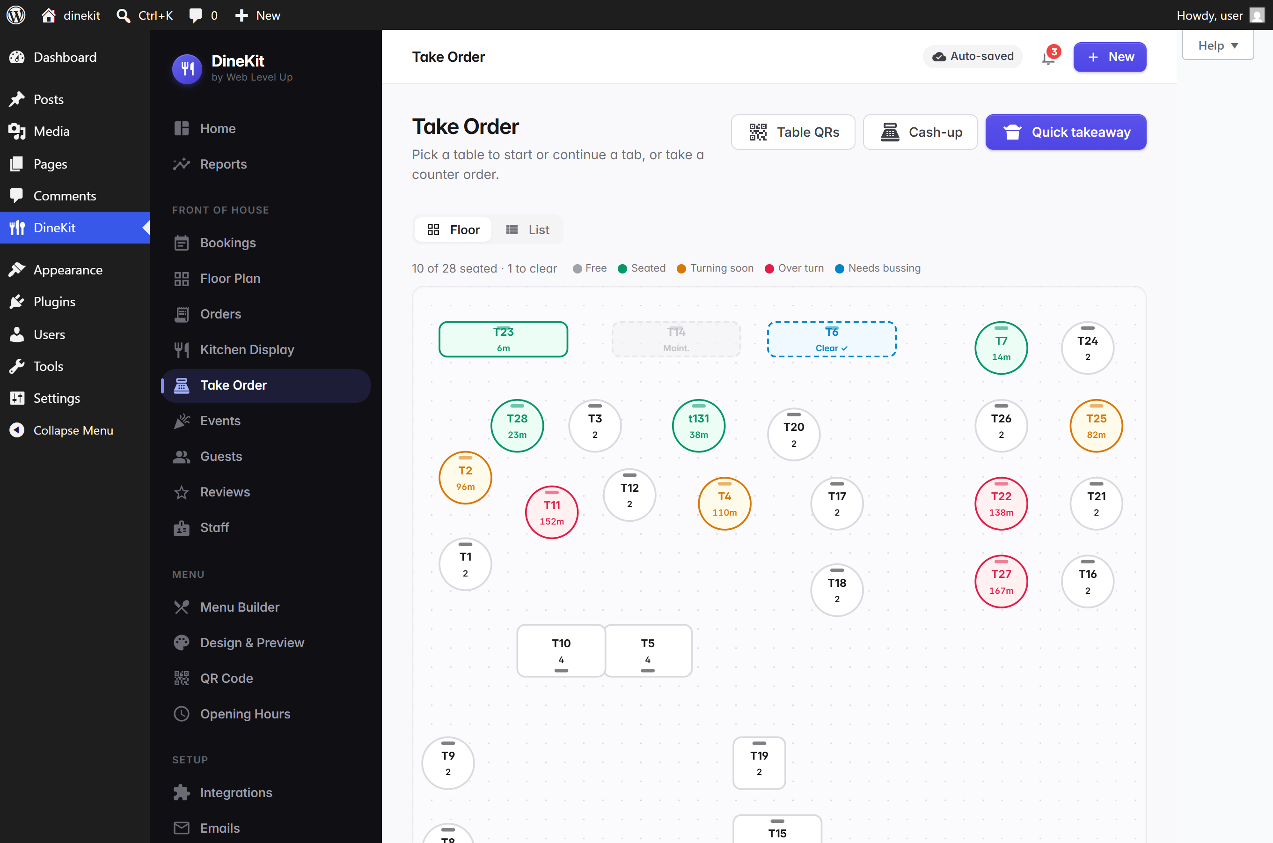Screen dimensions: 1273x843
Task: Select over-turn table T11 at 152m
Action: pyautogui.click(x=552, y=512)
